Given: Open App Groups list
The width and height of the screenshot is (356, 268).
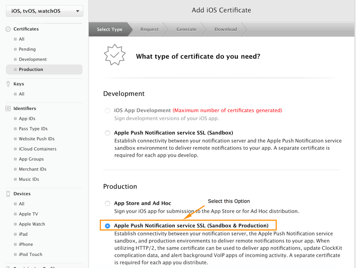Looking at the screenshot, I should 32,159.
